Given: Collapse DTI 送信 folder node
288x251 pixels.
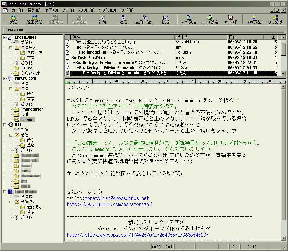Looking at the screenshot, I should (x=11, y=135).
